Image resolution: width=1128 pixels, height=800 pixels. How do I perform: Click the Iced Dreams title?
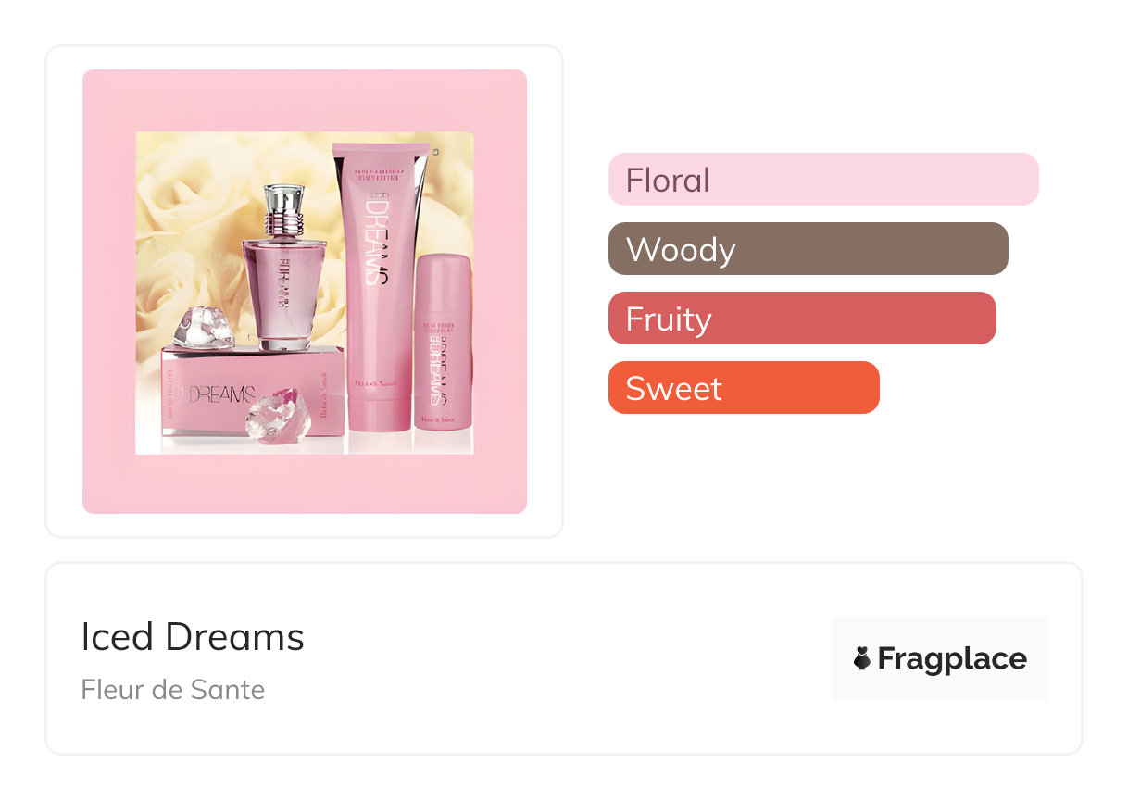tap(193, 637)
